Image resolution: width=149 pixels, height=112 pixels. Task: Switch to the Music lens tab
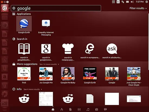pyautogui.click(x=88, y=110)
